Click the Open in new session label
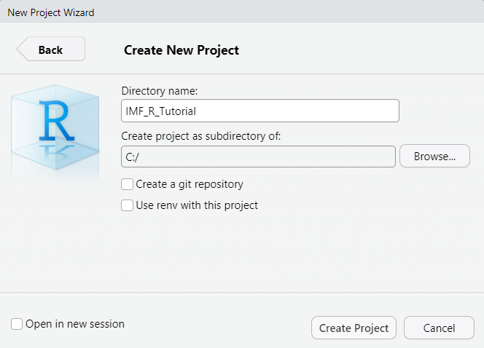 pos(75,324)
